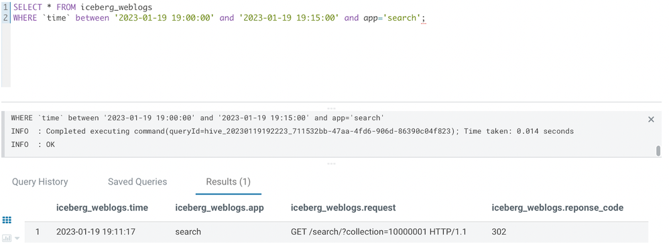Viewport: 669px width, 244px height.
Task: Click the SELECT keyword in the editor
Action: (27, 7)
